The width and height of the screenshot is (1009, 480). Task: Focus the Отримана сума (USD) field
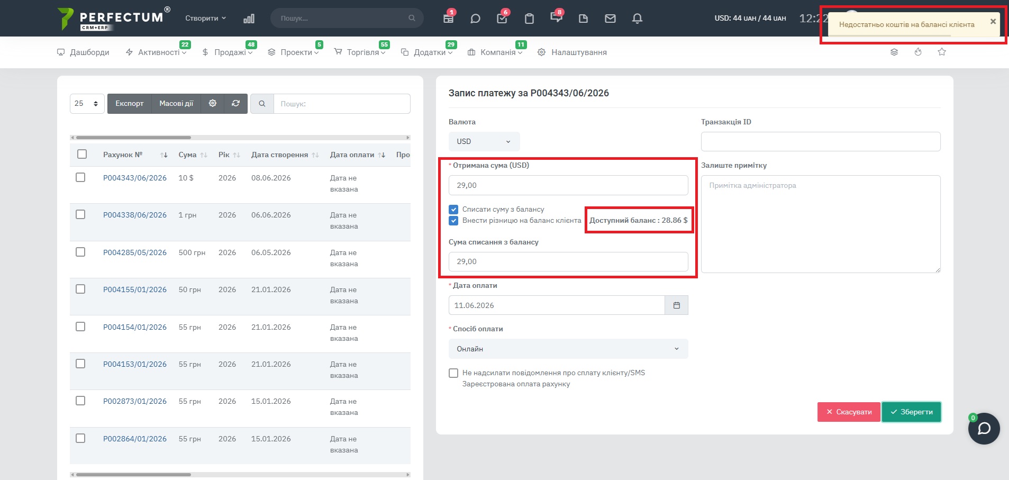tap(568, 185)
